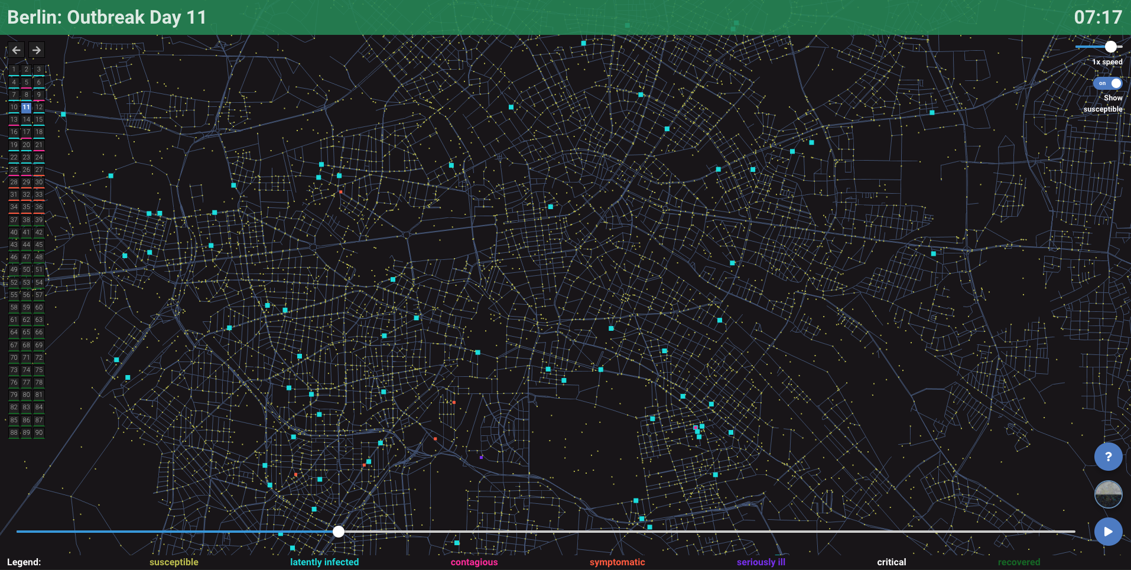This screenshot has width=1131, height=570.
Task: Choose day 32 in the grid
Action: pos(27,195)
